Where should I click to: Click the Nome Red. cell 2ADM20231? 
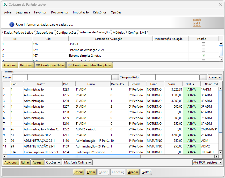[209, 129]
